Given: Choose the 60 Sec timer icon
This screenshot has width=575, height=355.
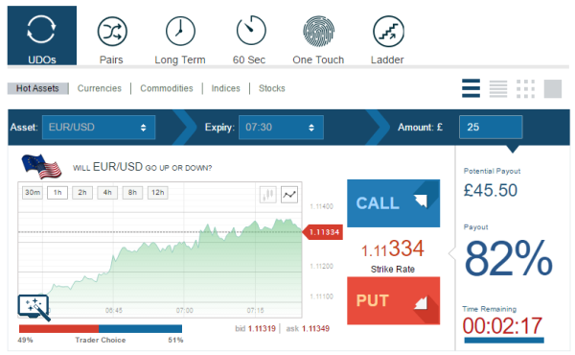Looking at the screenshot, I should 251,30.
